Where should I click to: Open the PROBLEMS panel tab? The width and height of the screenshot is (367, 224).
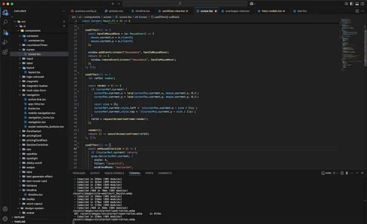(79, 173)
